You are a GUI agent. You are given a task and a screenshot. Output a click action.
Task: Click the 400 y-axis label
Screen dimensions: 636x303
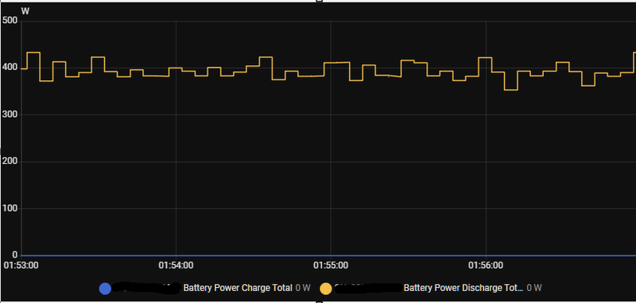10,68
